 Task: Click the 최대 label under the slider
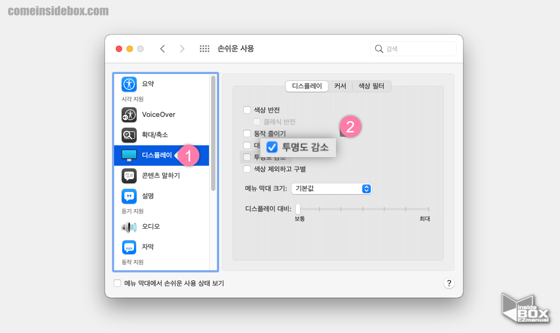[424, 219]
